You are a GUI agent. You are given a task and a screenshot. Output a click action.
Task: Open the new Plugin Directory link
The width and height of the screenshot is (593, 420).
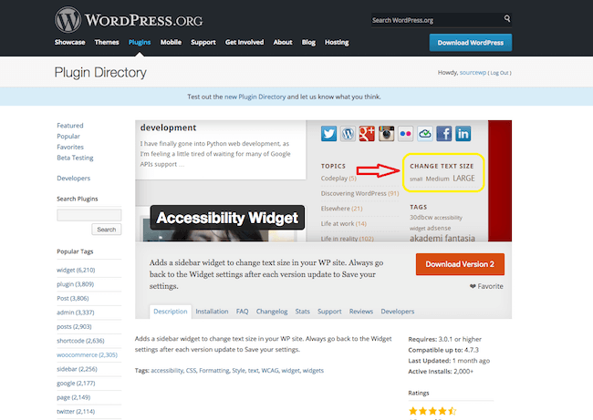pyautogui.click(x=255, y=97)
